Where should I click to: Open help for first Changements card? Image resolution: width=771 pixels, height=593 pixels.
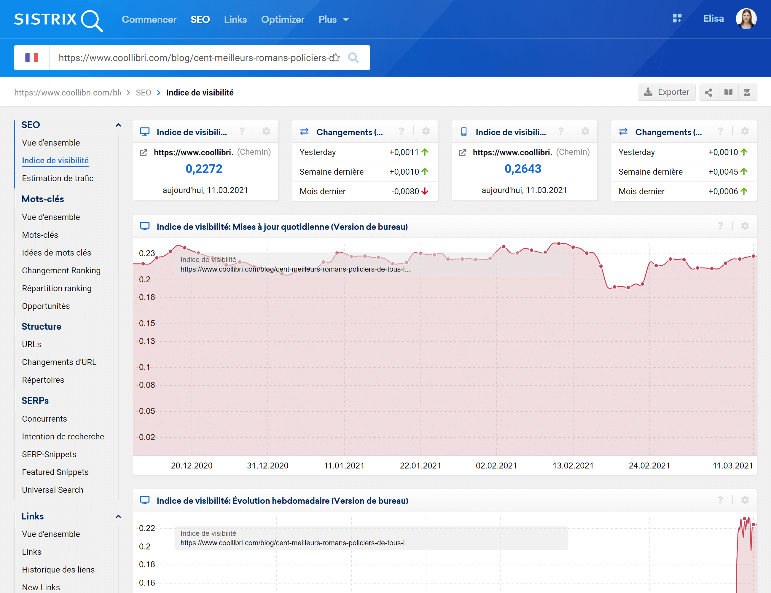(x=402, y=132)
